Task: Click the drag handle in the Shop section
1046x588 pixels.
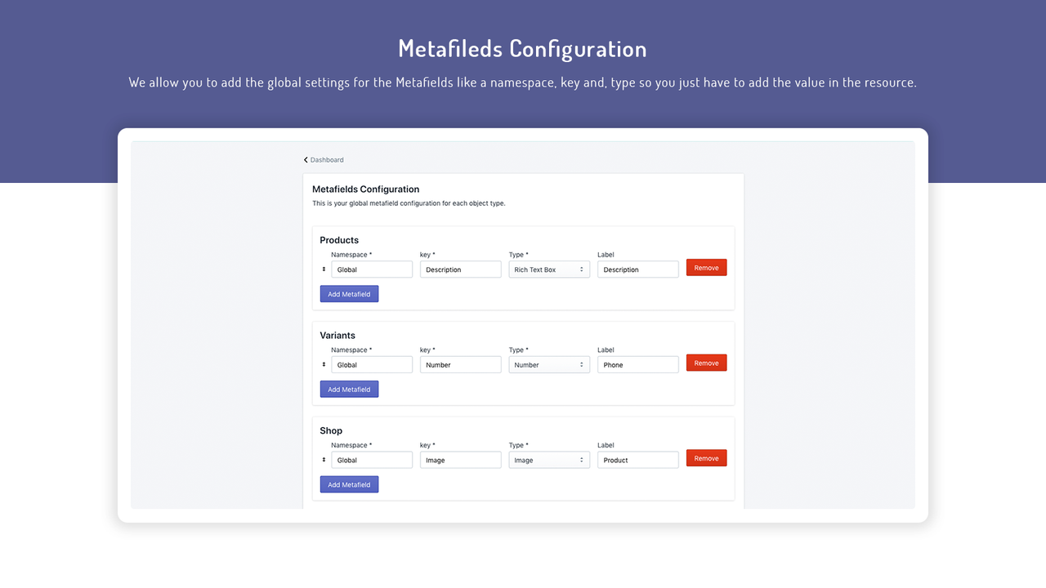Action: (x=324, y=460)
